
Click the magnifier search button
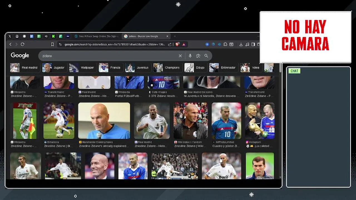click(x=206, y=56)
